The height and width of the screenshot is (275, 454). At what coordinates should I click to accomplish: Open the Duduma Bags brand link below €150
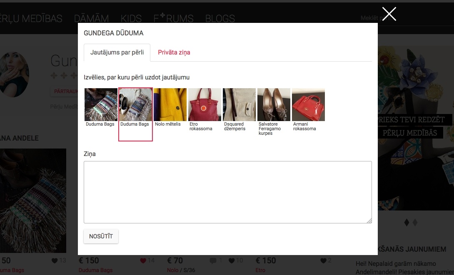click(x=95, y=270)
